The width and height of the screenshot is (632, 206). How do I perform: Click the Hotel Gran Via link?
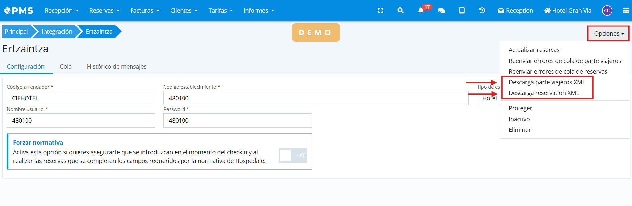click(x=567, y=11)
